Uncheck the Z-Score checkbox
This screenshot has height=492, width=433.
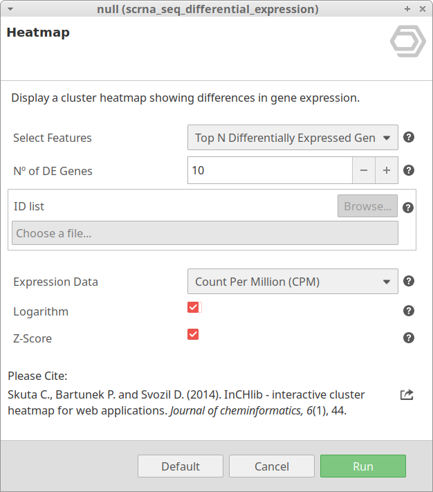pos(194,334)
